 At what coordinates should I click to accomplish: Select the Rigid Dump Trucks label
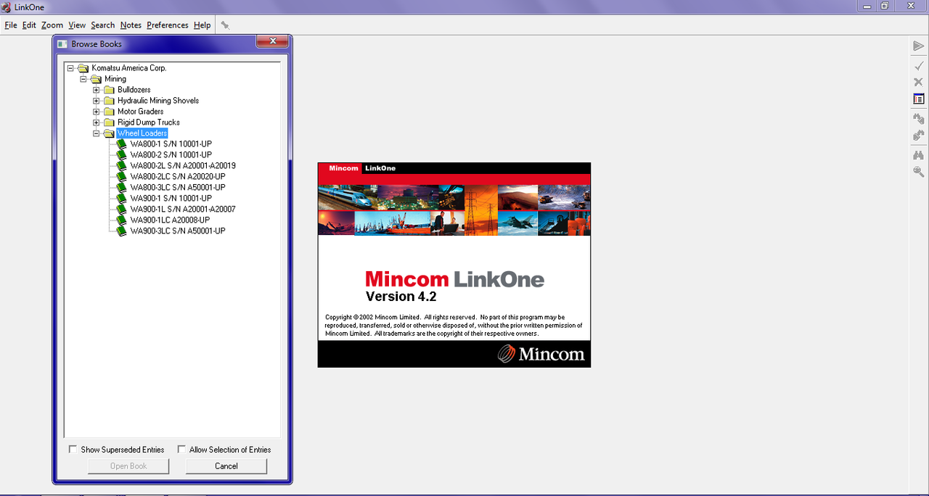pos(149,123)
